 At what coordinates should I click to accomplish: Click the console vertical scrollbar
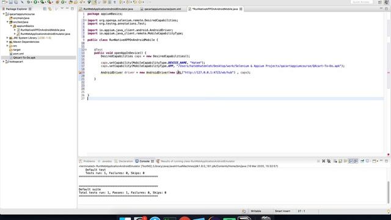[389, 192]
